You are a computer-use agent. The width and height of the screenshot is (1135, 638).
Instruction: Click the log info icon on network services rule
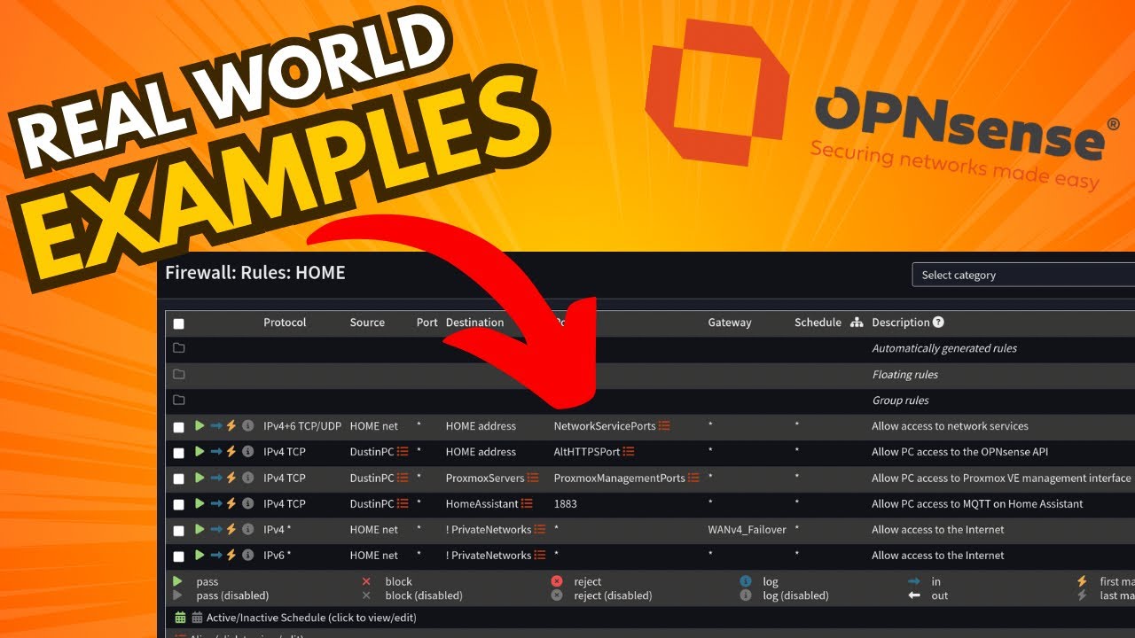coord(248,426)
